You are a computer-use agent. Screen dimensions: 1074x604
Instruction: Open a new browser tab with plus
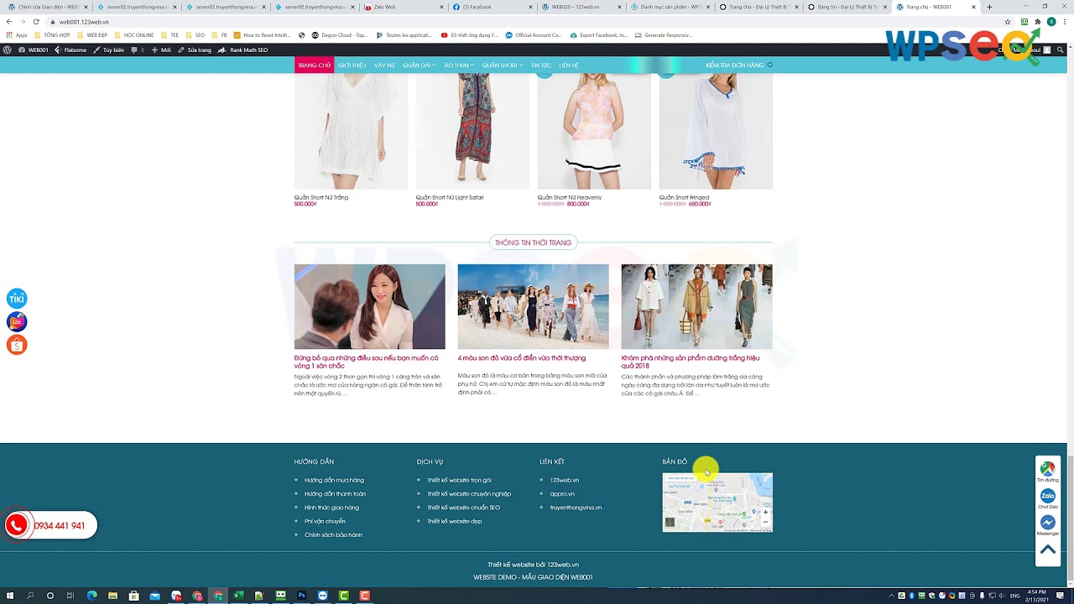point(989,7)
